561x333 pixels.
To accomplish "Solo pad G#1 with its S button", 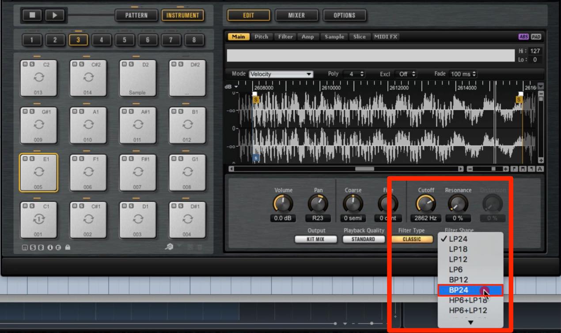I will pyautogui.click(x=31, y=112).
